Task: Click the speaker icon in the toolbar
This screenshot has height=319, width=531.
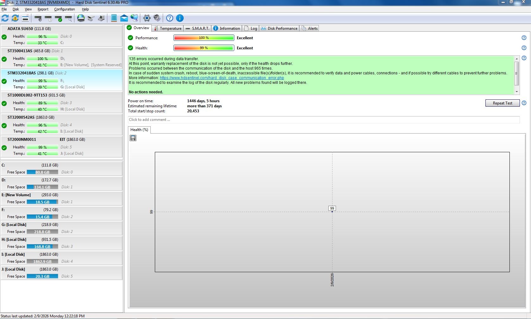Action: pyautogui.click(x=157, y=18)
